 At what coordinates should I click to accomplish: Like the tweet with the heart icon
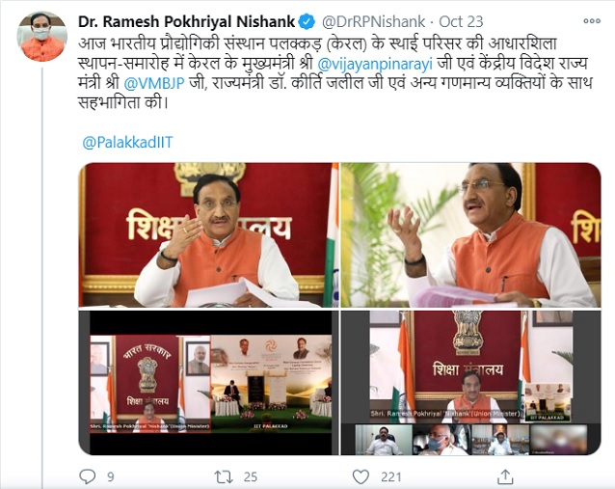pyautogui.click(x=361, y=476)
